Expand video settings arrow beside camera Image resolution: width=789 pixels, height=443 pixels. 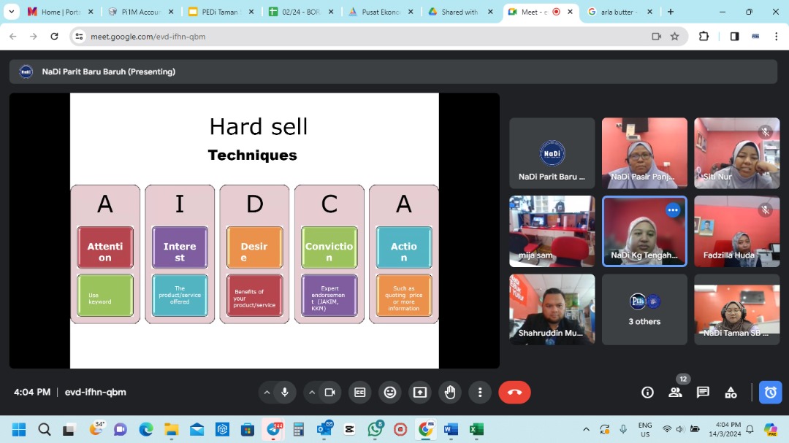(312, 393)
